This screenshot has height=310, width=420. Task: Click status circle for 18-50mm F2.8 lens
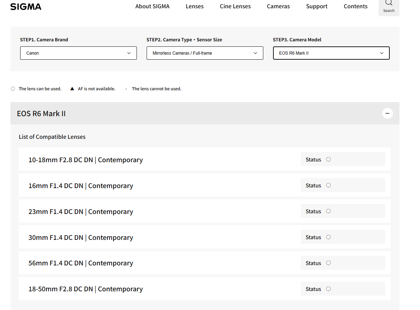(x=329, y=289)
